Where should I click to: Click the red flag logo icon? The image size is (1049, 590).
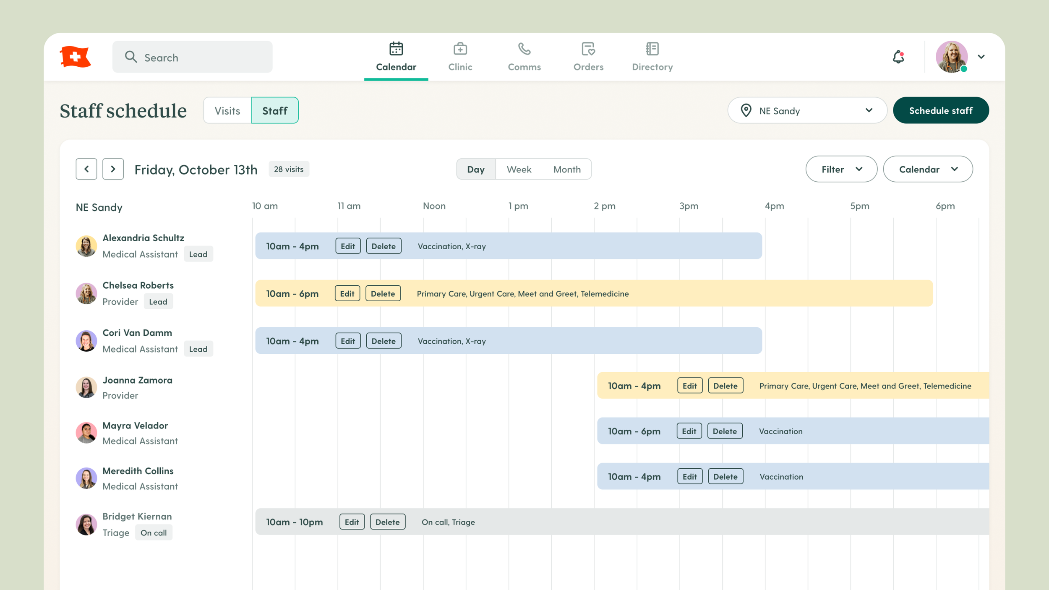(x=76, y=57)
